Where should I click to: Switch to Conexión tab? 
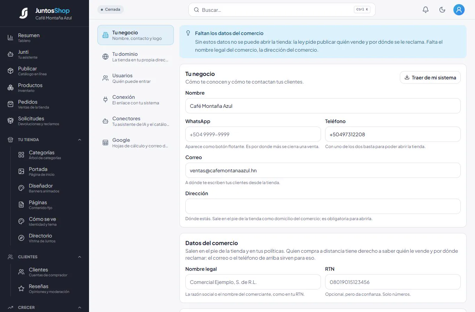point(136,99)
